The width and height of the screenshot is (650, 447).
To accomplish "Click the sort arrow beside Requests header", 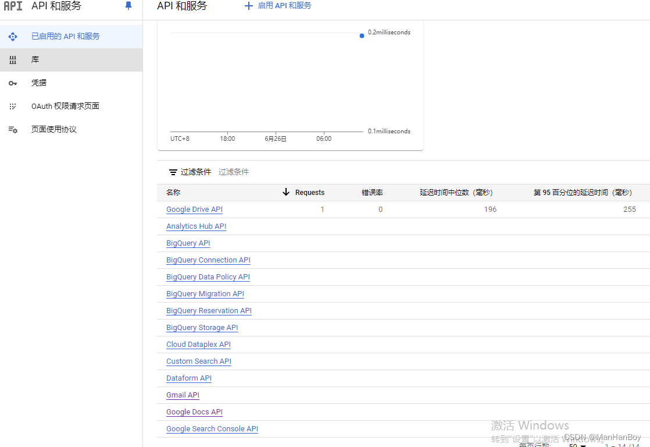I will (285, 191).
